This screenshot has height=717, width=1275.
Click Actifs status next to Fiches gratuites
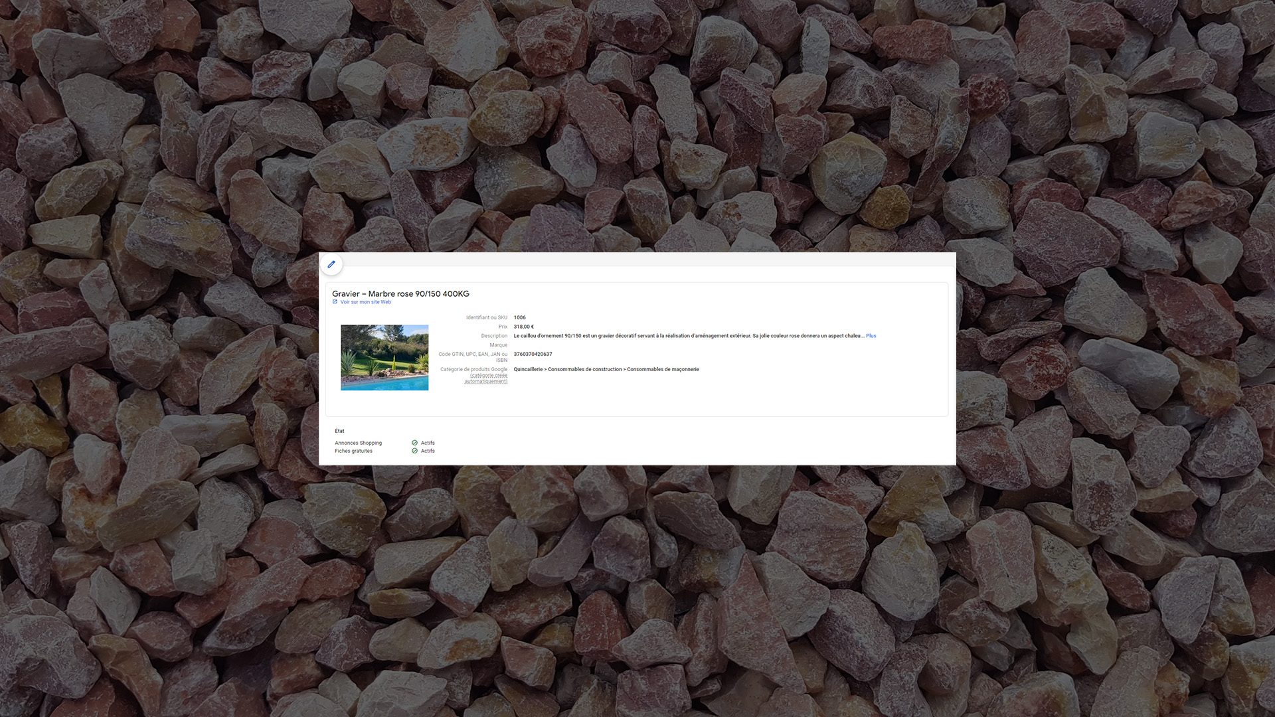428,451
